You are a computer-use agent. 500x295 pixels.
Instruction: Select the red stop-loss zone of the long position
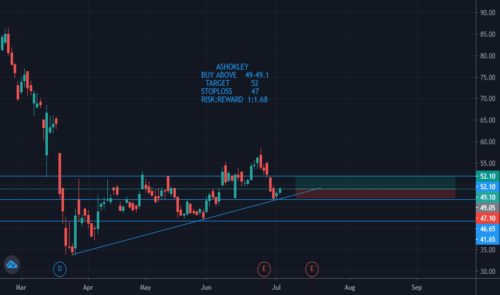pos(376,194)
